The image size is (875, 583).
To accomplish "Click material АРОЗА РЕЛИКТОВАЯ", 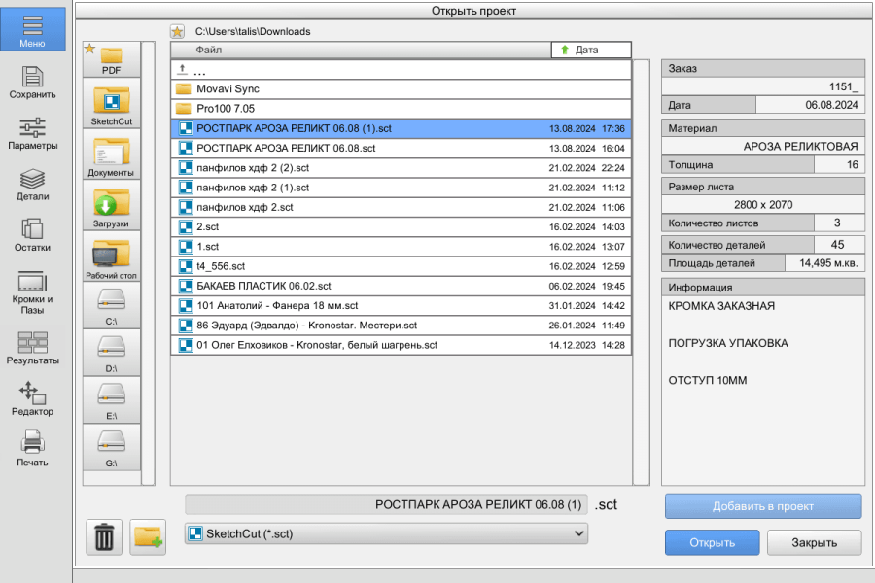I will [763, 146].
